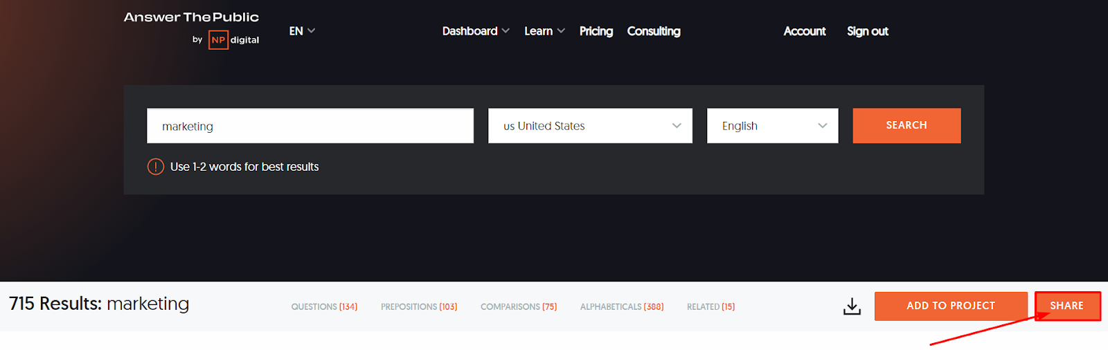
Task: Focus the marketing keyword search field
Action: 310,126
